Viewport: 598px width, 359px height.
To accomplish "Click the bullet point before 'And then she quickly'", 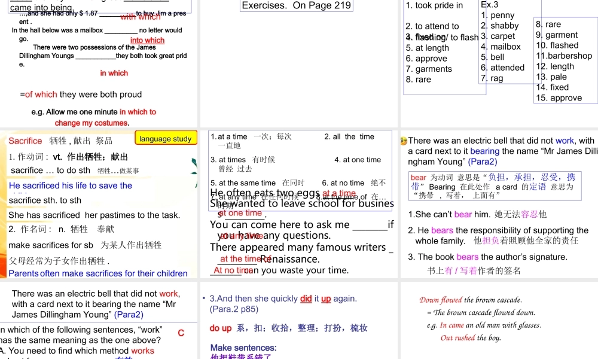I will click(204, 299).
